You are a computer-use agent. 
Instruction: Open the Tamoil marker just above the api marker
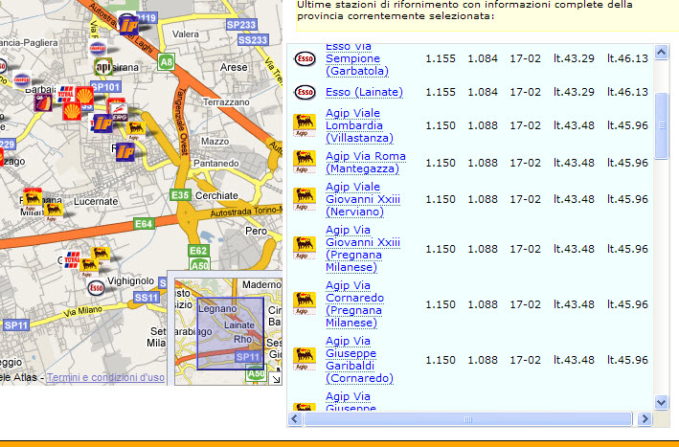pyautogui.click(x=98, y=49)
